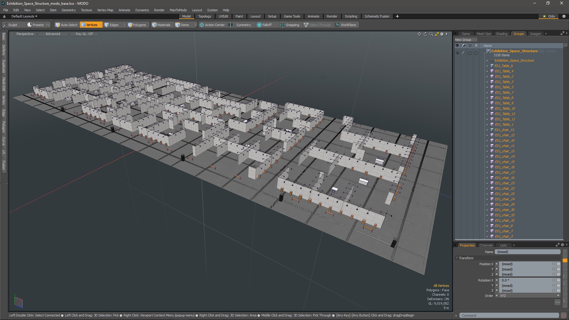Image resolution: width=569 pixels, height=320 pixels.
Task: Click the orange Properties scrollbar handle
Action: pos(565,260)
